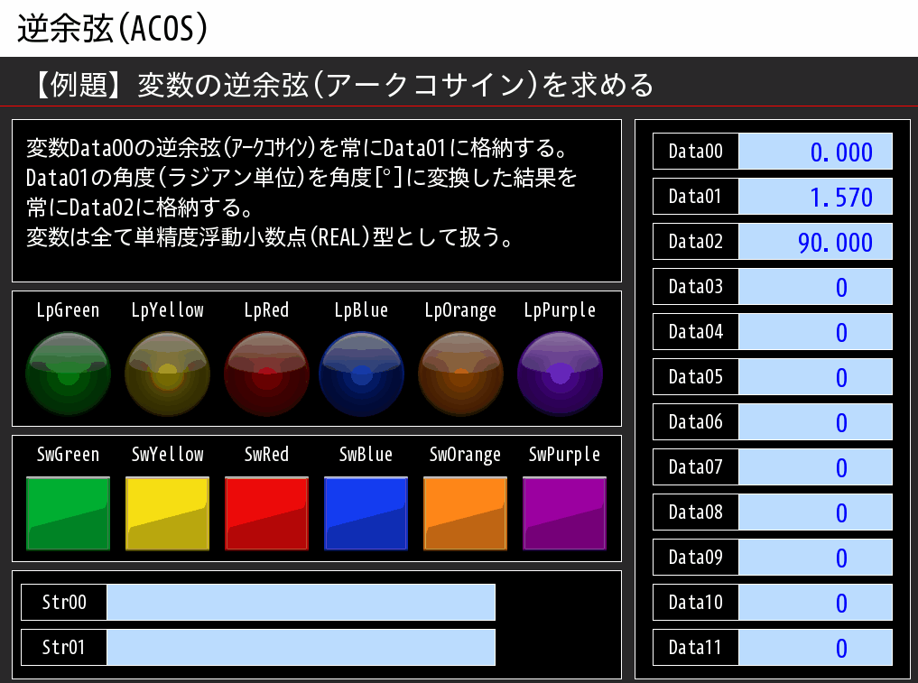The width and height of the screenshot is (918, 683).
Task: Click the Data02 label
Action: pos(696,241)
